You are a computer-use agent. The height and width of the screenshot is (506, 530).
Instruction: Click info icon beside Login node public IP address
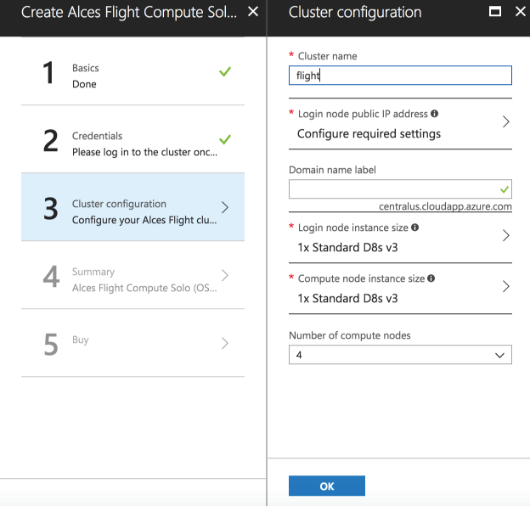coord(435,114)
